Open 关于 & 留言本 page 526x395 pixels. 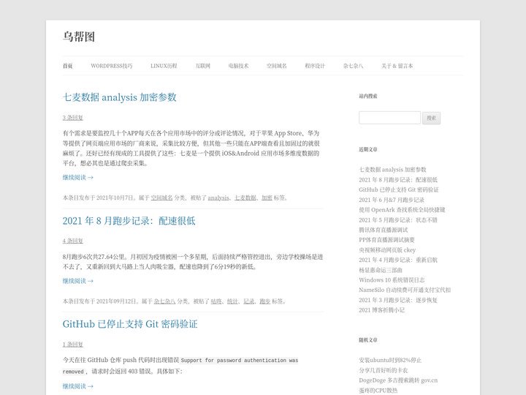point(397,66)
